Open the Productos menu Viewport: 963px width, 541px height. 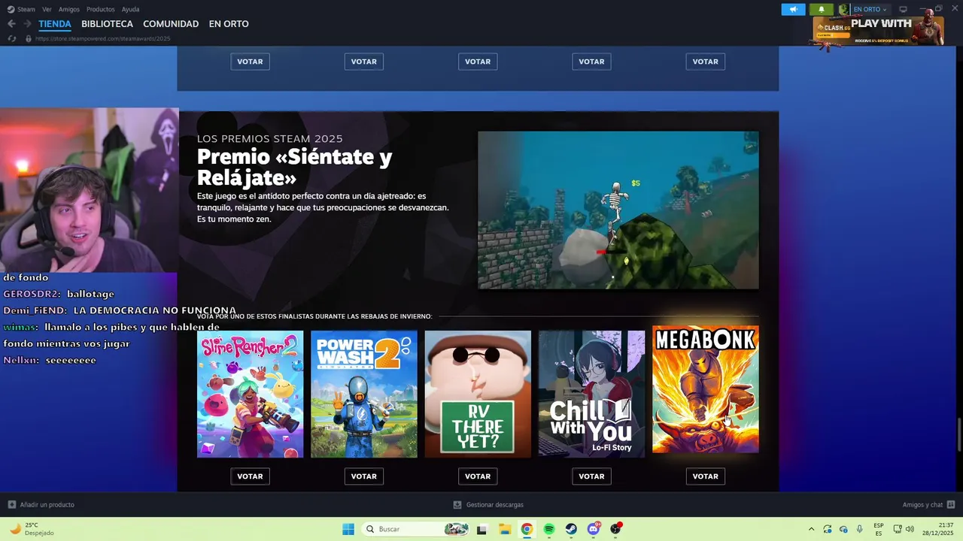[100, 9]
